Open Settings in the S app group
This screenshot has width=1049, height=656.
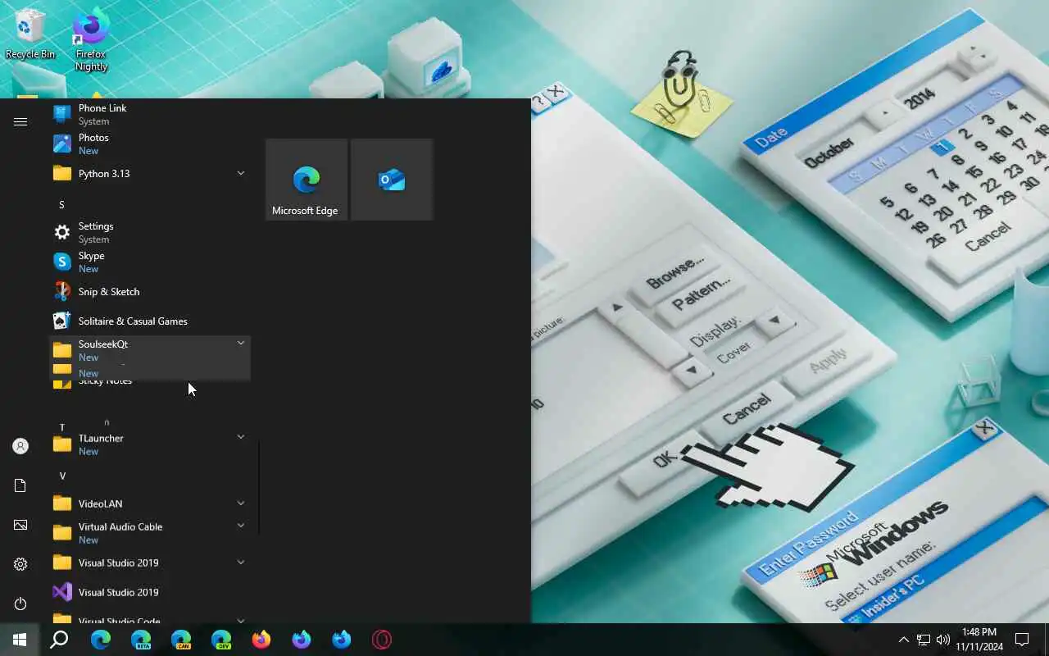150,232
